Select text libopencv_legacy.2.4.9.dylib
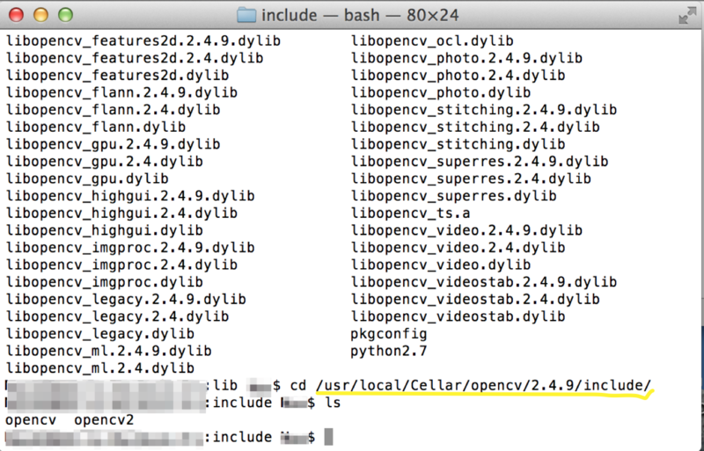704x451 pixels. click(126, 299)
